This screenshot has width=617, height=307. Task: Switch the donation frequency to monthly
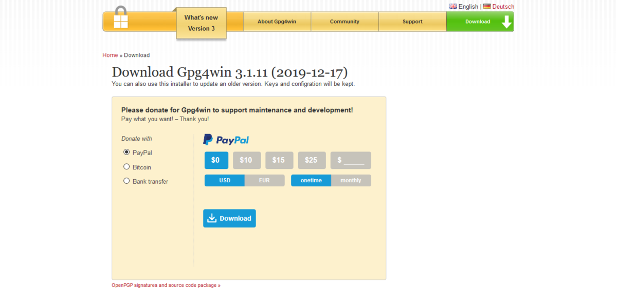[x=351, y=180]
